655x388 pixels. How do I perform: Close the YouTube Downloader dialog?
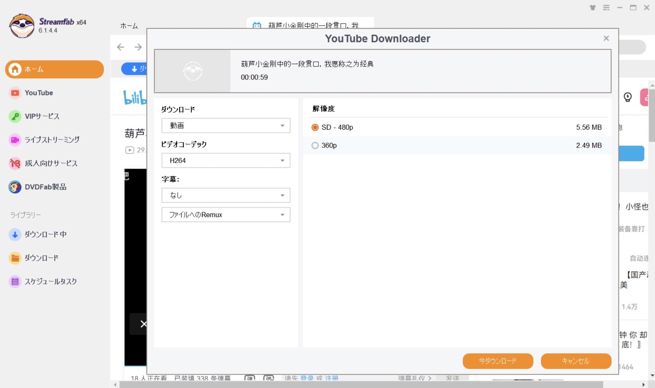click(x=606, y=38)
